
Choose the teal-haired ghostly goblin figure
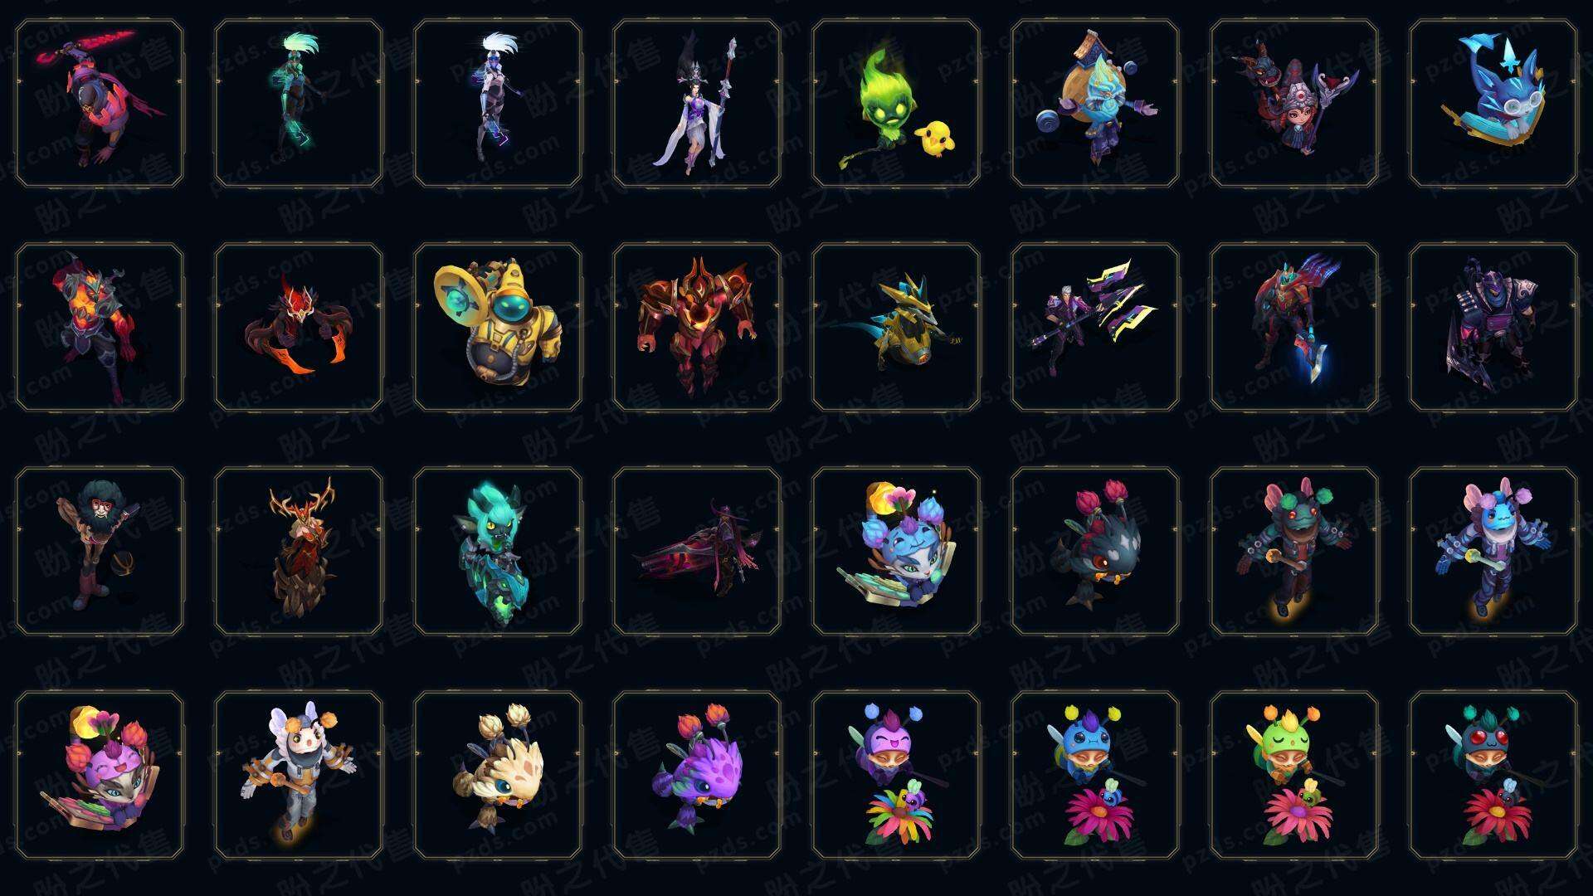tap(498, 551)
